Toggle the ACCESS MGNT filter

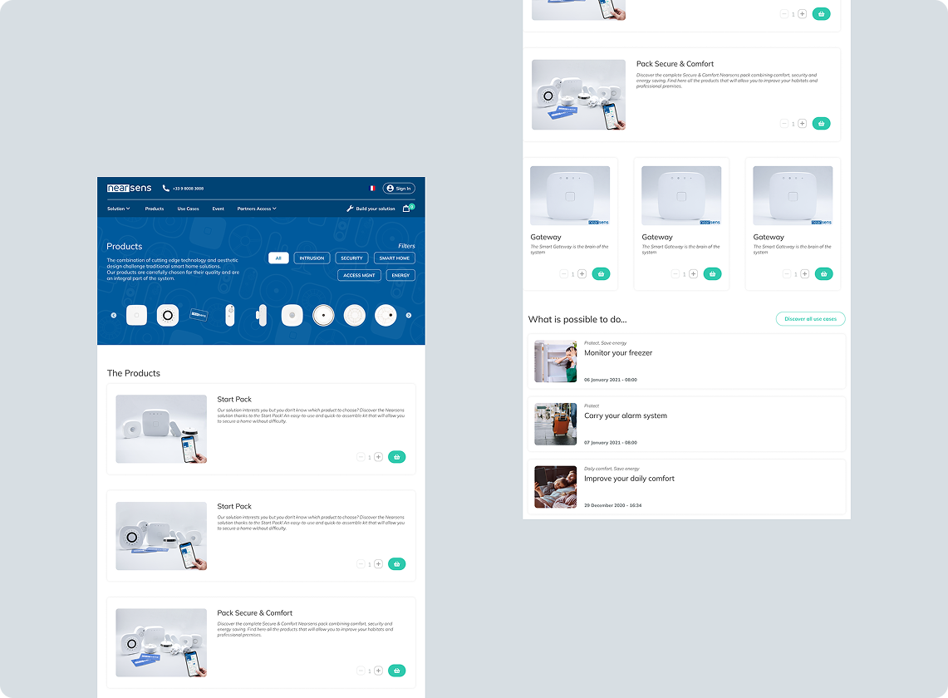359,275
